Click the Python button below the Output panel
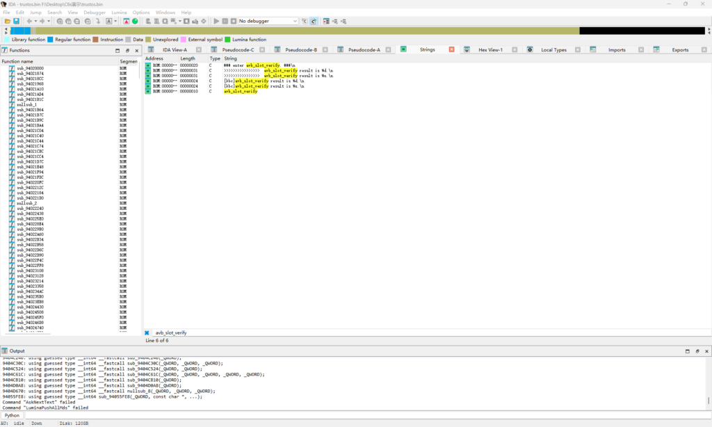712x427 pixels. coord(13,415)
